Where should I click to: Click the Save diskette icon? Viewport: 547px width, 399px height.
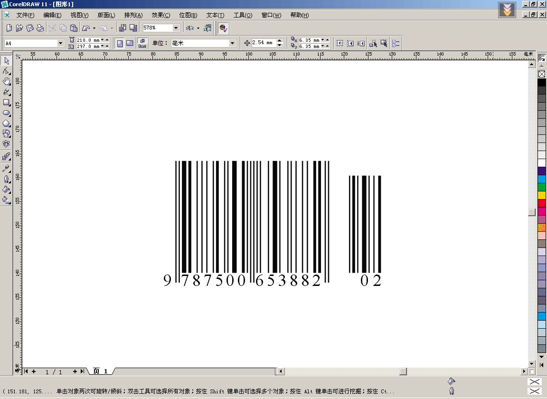point(30,28)
